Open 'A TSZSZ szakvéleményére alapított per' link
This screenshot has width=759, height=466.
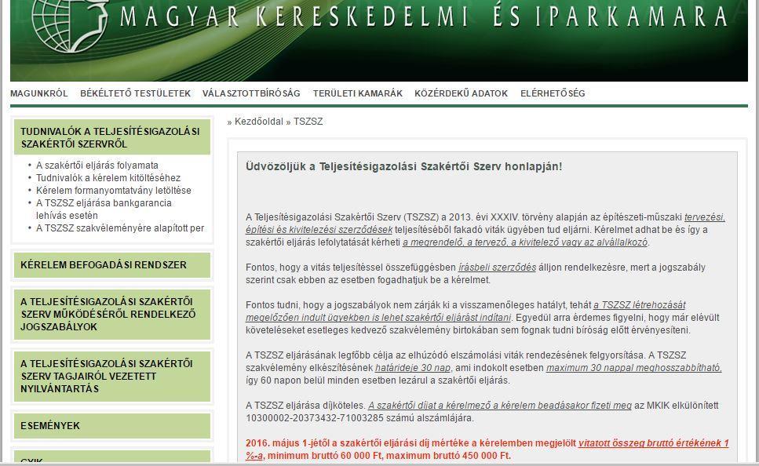(120, 228)
